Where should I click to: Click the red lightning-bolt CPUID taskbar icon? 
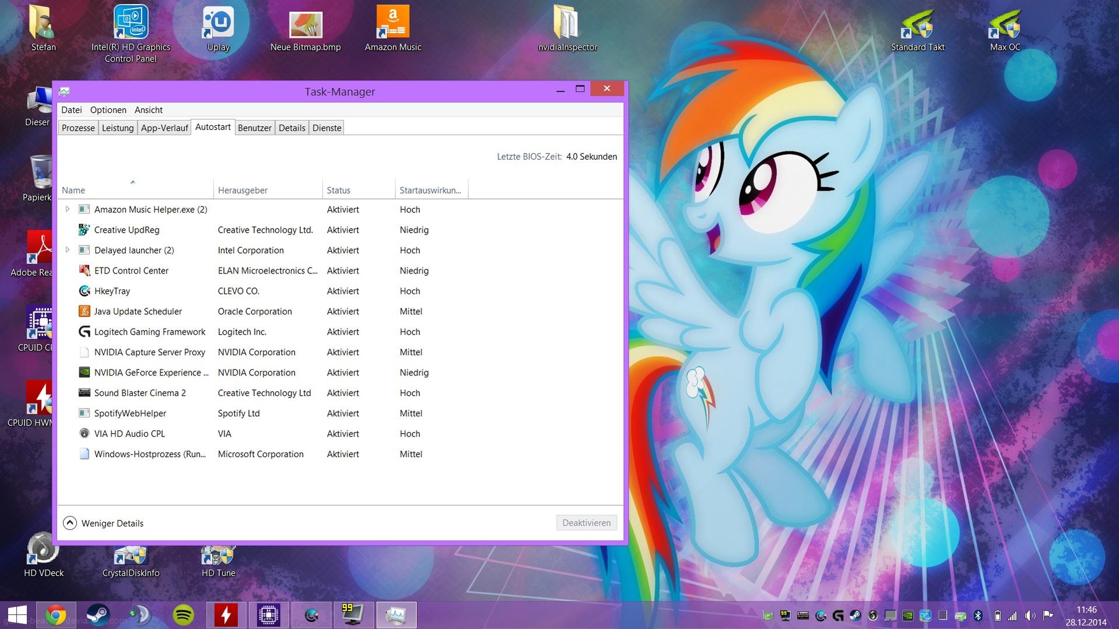click(x=226, y=615)
